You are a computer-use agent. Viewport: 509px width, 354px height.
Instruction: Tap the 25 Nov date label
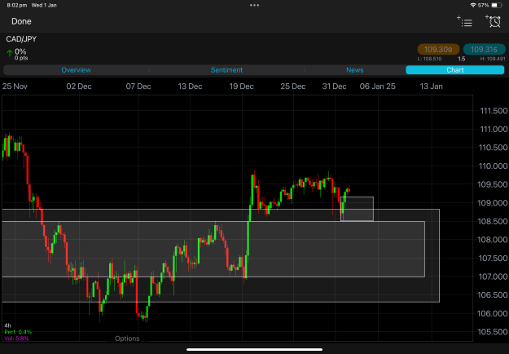[15, 86]
